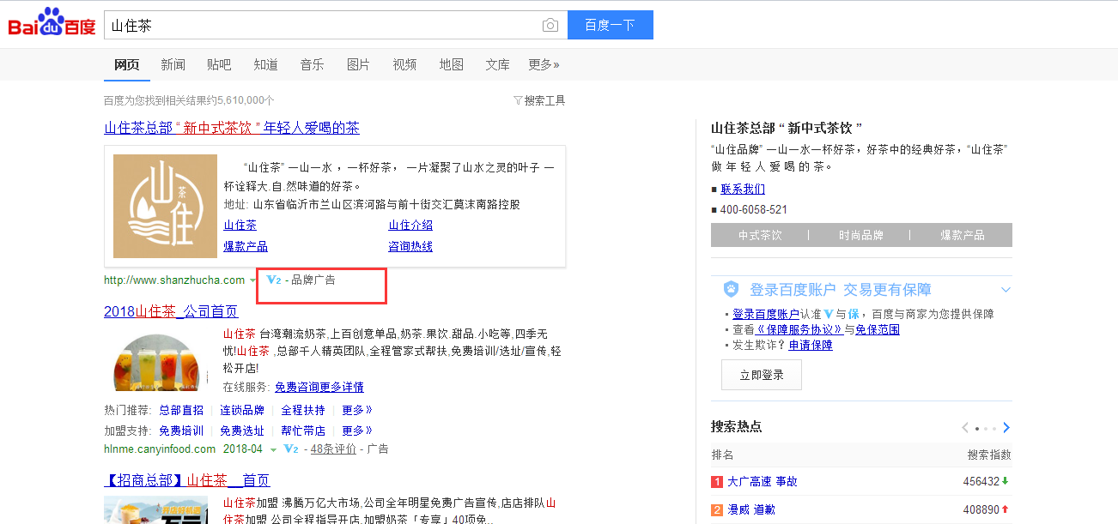The image size is (1118, 524).
Task: Click 更多» in the 加盟支持 row
Action: click(357, 431)
